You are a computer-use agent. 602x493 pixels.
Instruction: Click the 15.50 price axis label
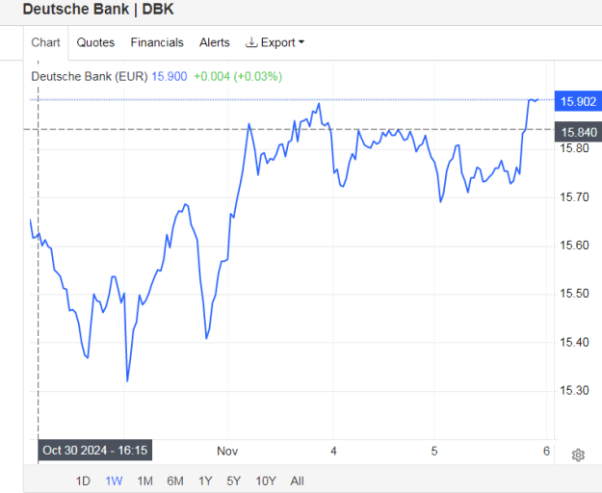(x=574, y=294)
